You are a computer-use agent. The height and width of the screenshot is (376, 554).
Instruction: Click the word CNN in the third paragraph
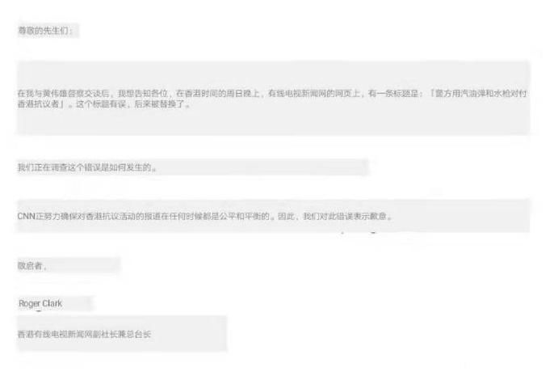[26, 216]
